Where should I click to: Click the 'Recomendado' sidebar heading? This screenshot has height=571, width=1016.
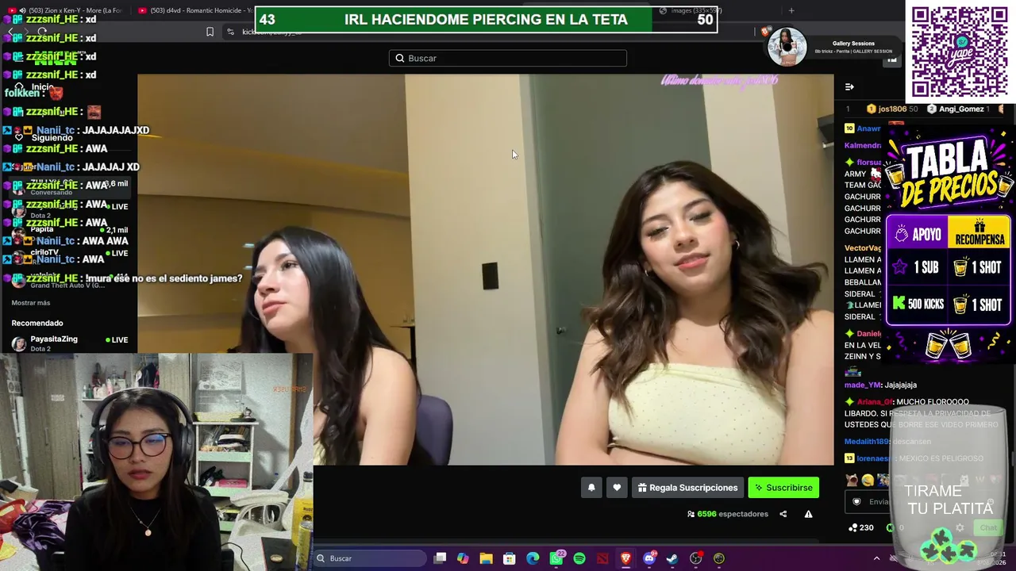click(x=37, y=324)
